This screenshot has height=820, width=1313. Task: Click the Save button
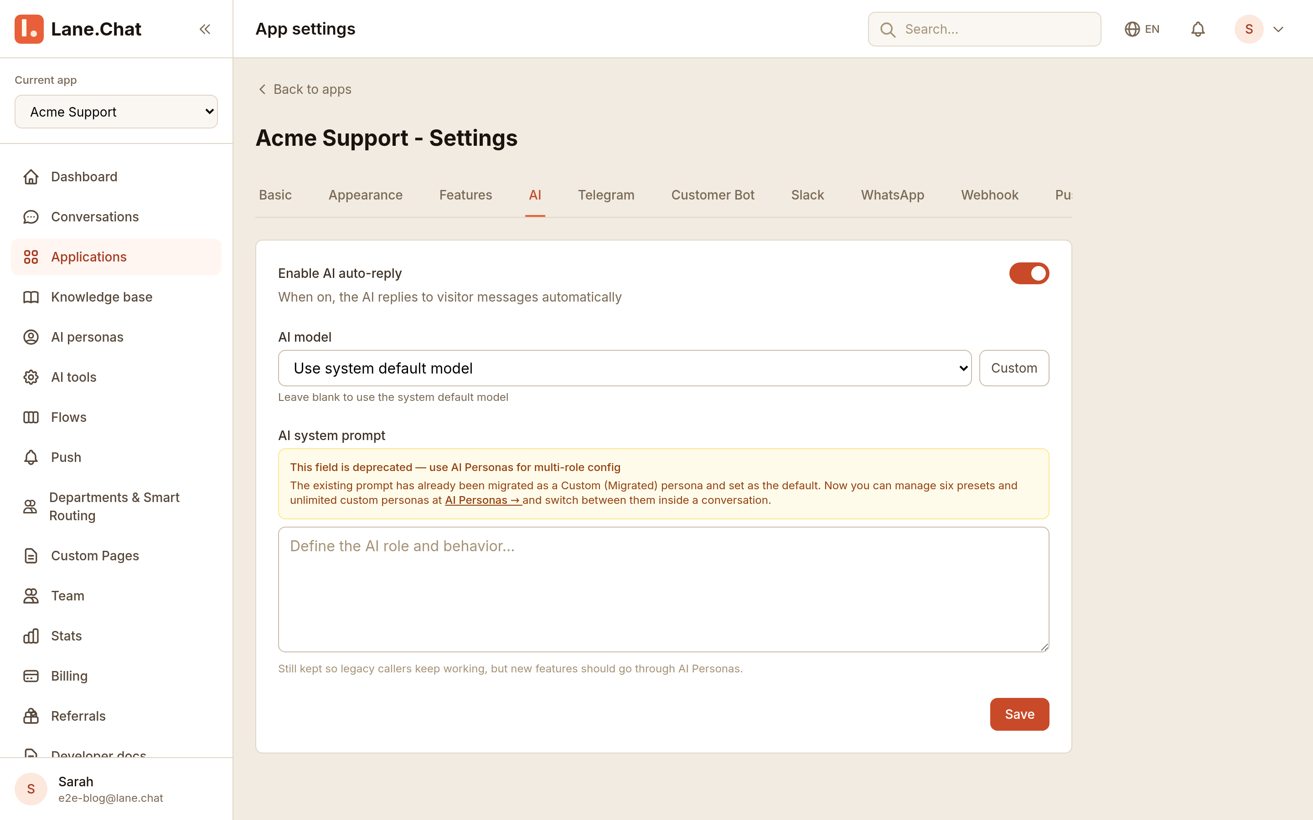[x=1019, y=714]
